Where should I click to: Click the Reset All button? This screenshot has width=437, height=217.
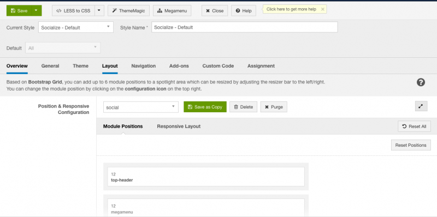pyautogui.click(x=414, y=126)
